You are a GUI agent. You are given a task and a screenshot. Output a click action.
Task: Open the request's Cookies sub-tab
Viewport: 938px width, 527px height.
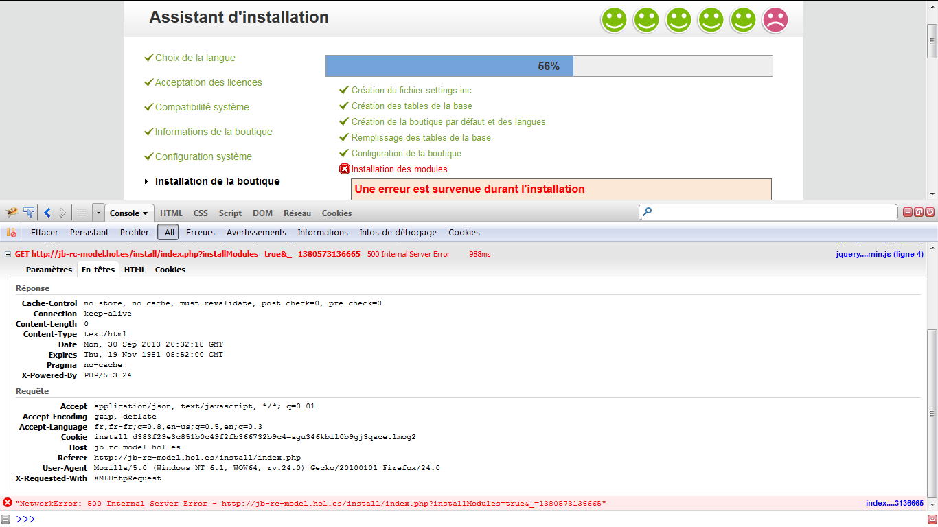170,270
